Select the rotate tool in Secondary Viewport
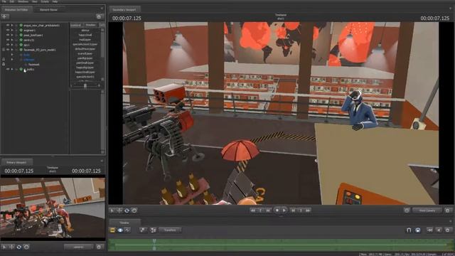 tap(127, 210)
